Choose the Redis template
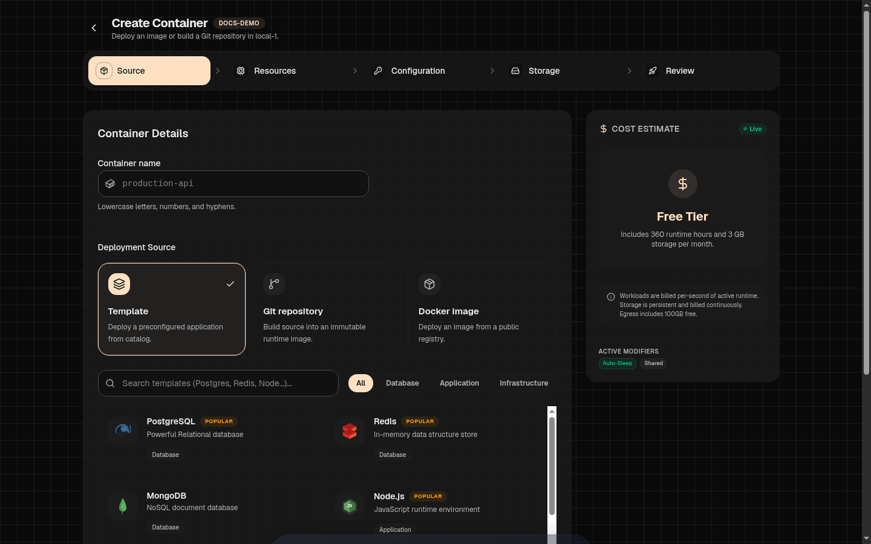The image size is (871, 544). (x=434, y=438)
